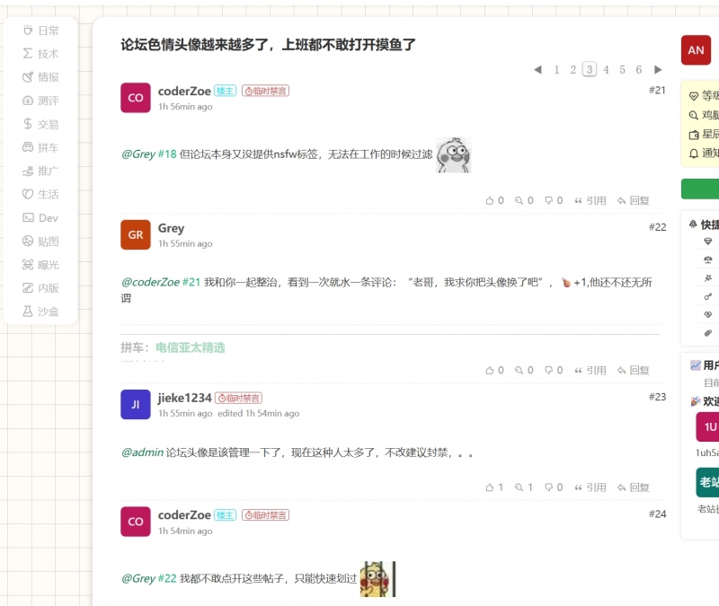The image size is (719, 606).
Task: Open the 拼车 sidebar category
Action: 40,147
